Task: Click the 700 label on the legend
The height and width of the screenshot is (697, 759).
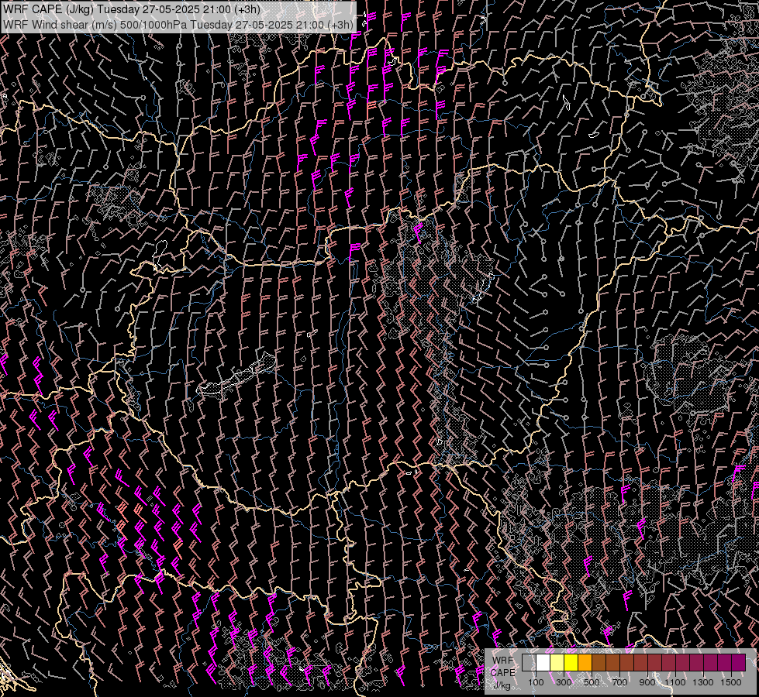Action: [619, 682]
